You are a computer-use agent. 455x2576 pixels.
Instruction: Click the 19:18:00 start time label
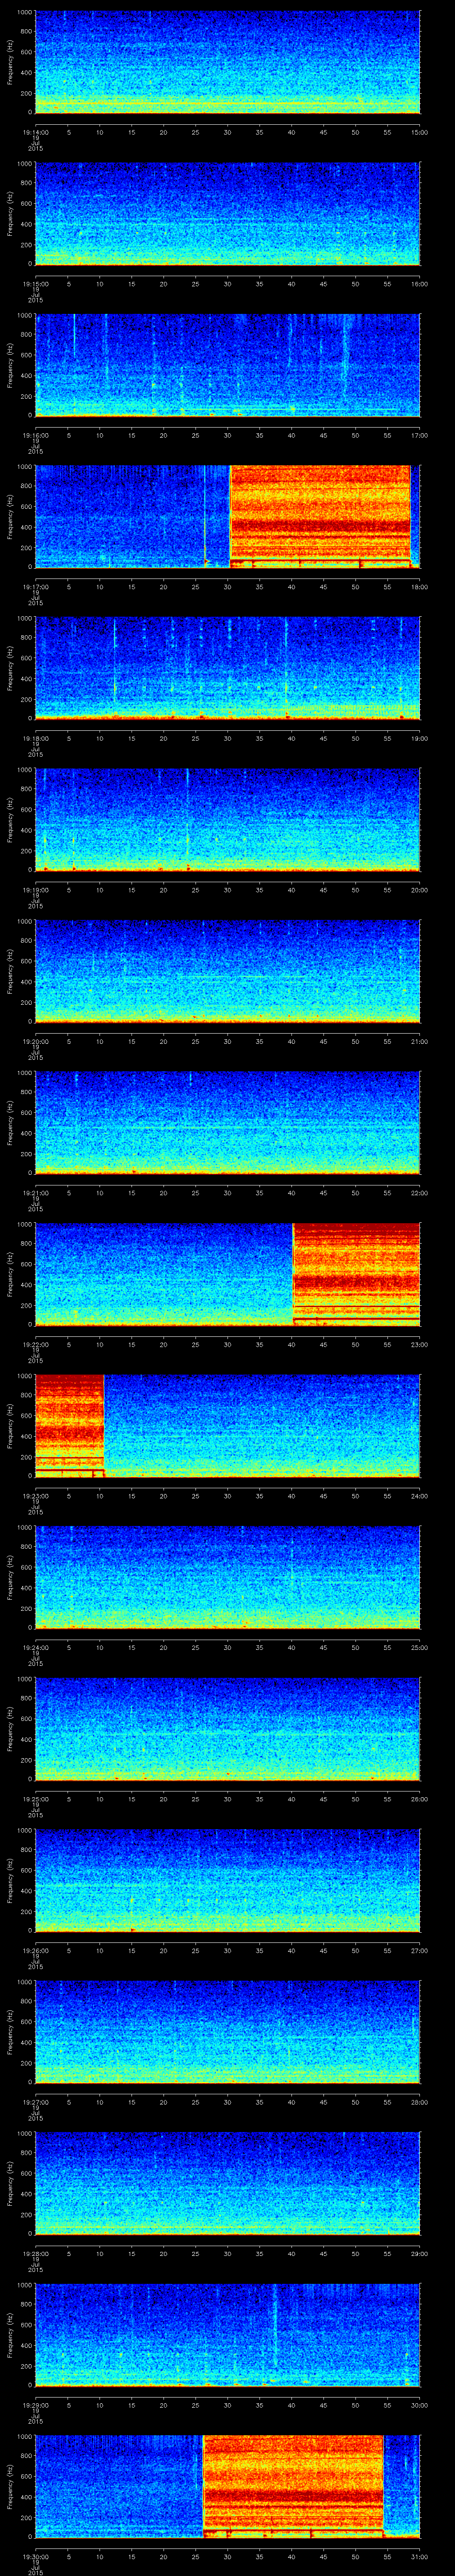[x=35, y=738]
